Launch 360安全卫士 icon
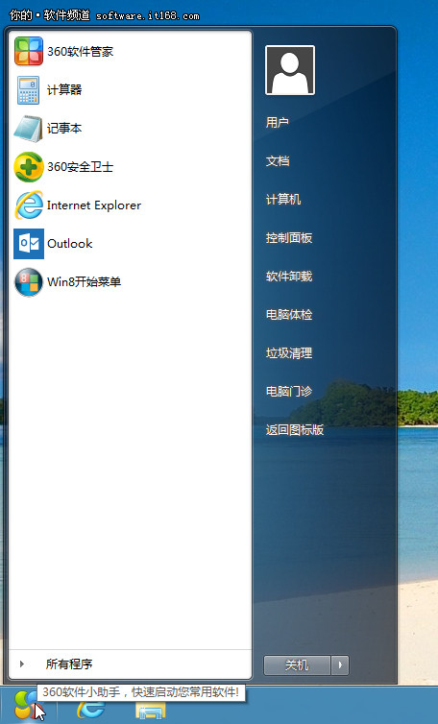This screenshot has width=438, height=724. 29,167
